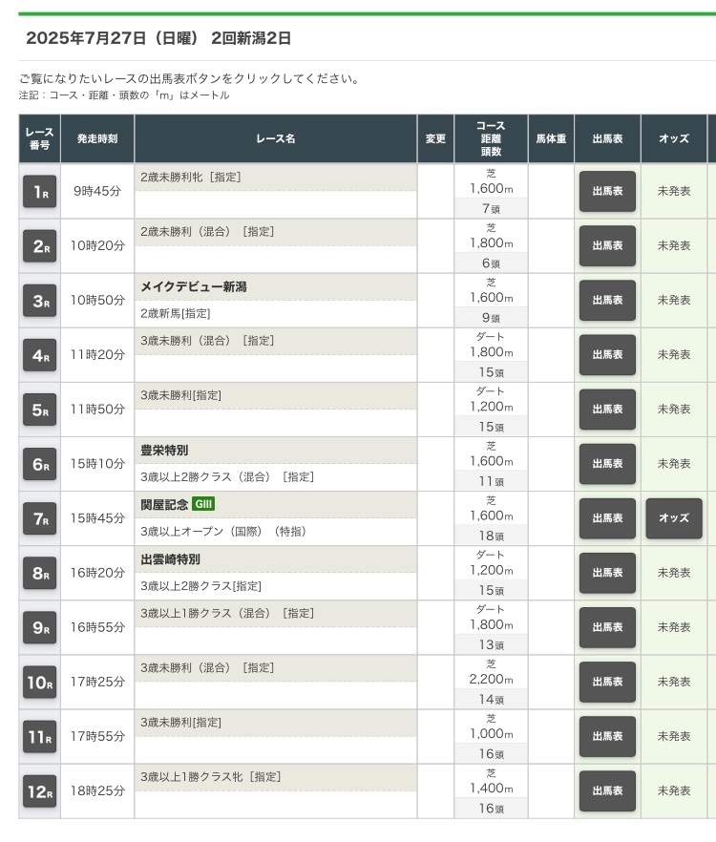Screen dimensions: 716x842
Task: View the 出馬表 for メイクデビュー新潟
Action: (607, 300)
